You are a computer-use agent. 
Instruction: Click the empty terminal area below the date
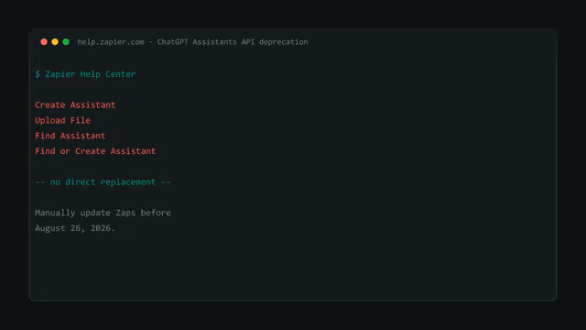293,266
